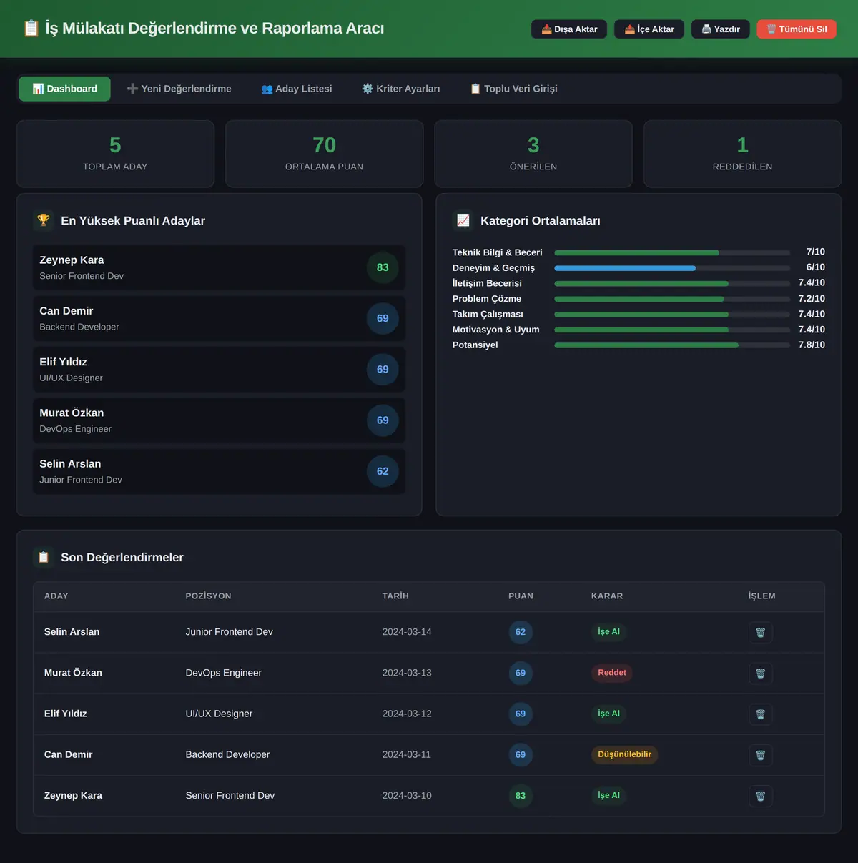The width and height of the screenshot is (858, 863).
Task: Open the Dashboard tab
Action: [64, 89]
